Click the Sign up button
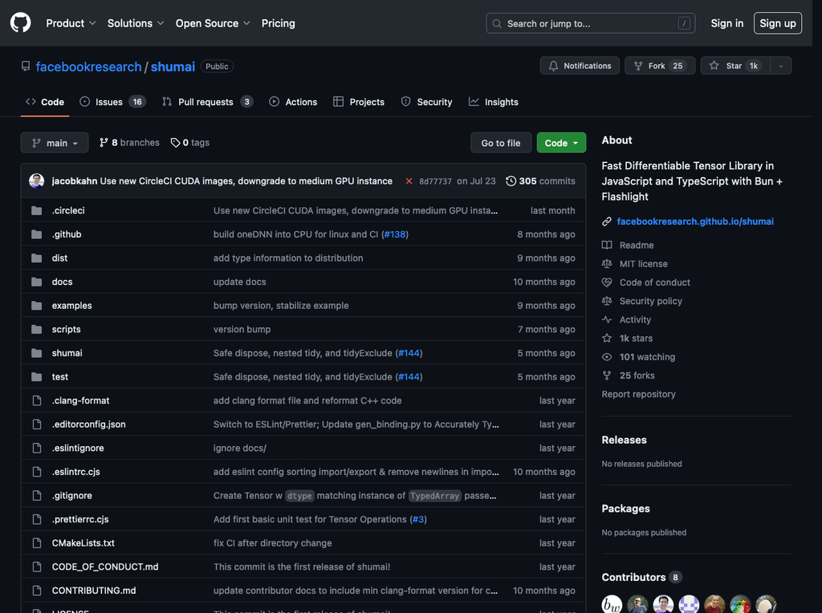822x613 pixels. click(x=777, y=23)
